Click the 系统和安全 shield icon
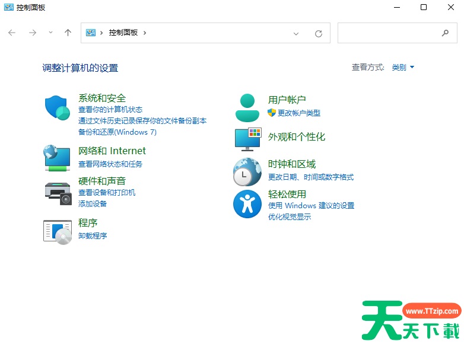Screen dimensions: 464x344 point(58,108)
